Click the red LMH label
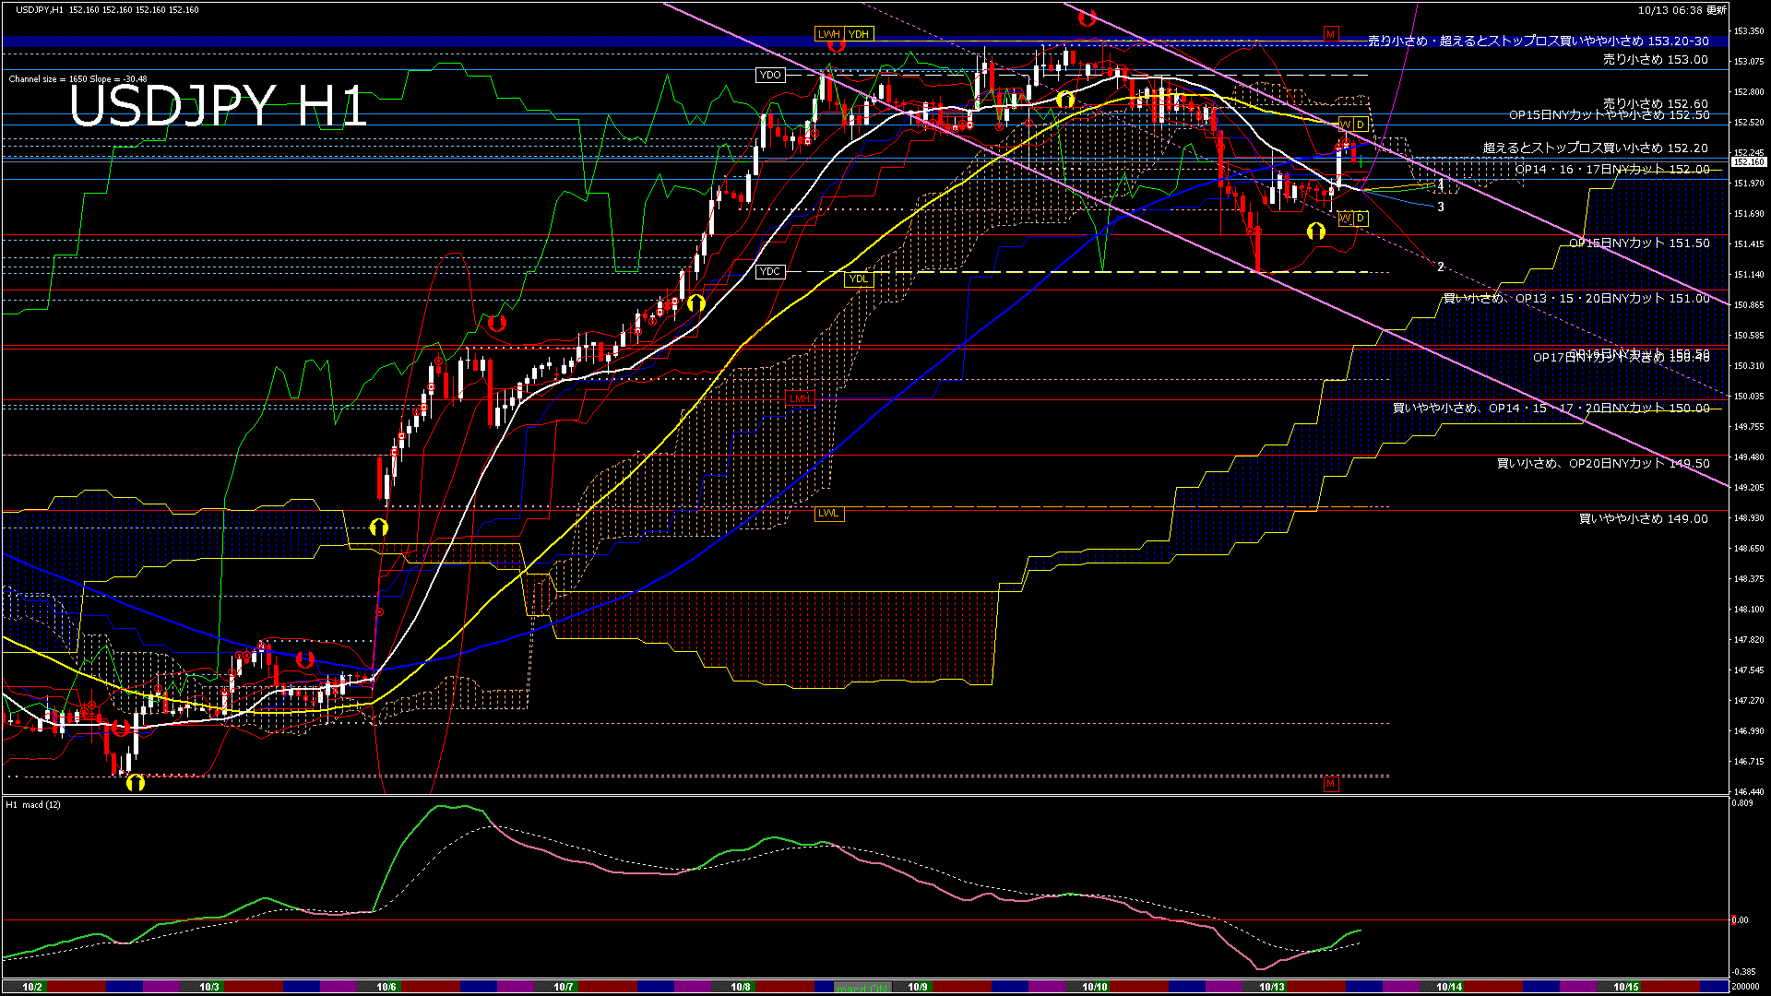Image resolution: width=1771 pixels, height=996 pixels. coord(799,398)
